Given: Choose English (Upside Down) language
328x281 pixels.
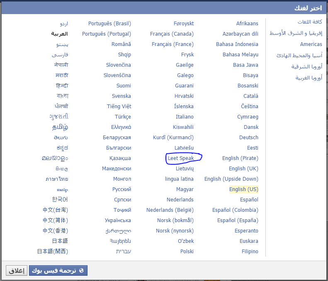Looking at the screenshot, I should click(231, 179).
